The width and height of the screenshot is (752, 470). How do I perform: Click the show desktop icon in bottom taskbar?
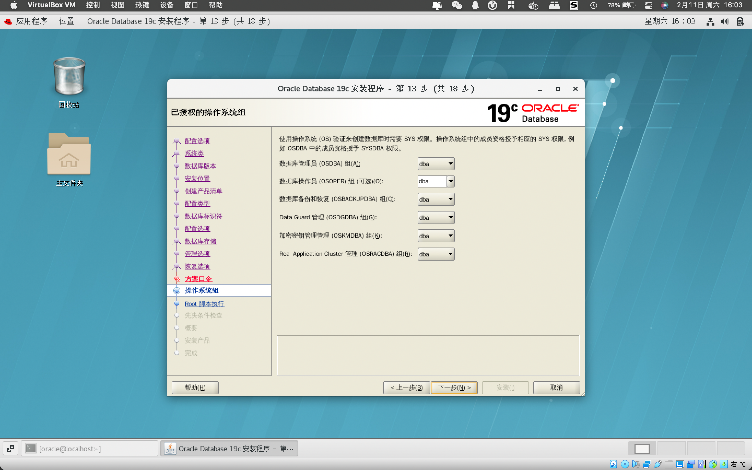(10, 448)
